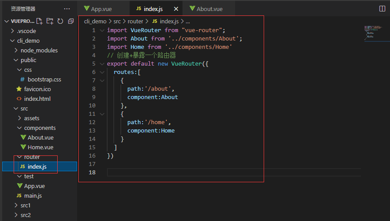Click the Vue icon beside App.vue in tree

click(x=20, y=186)
